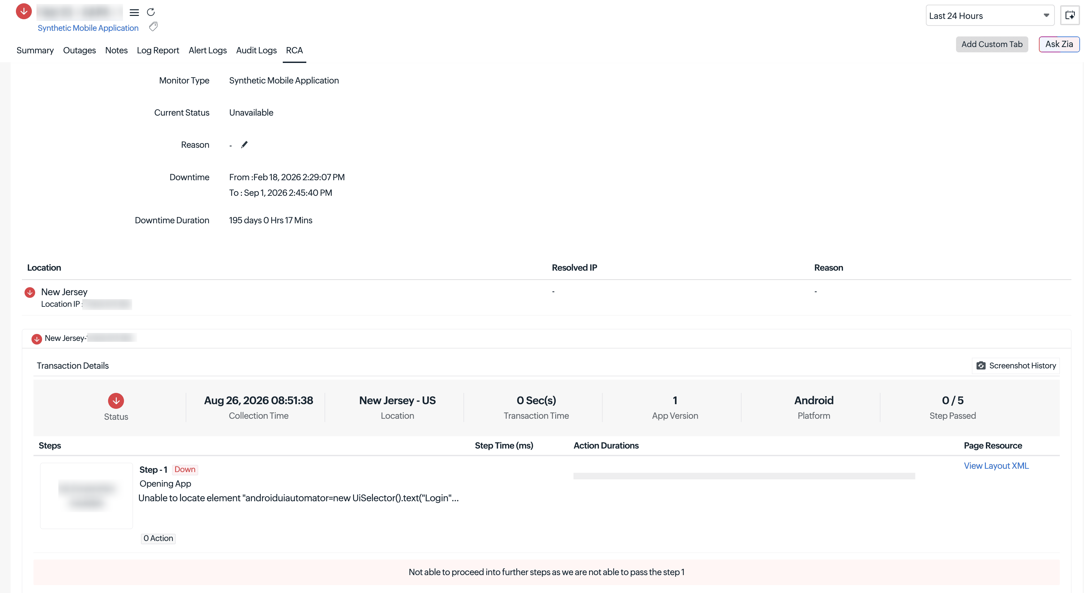Open the Step-1 screenshot thumbnail
Screen dimensions: 1084x593
point(86,495)
